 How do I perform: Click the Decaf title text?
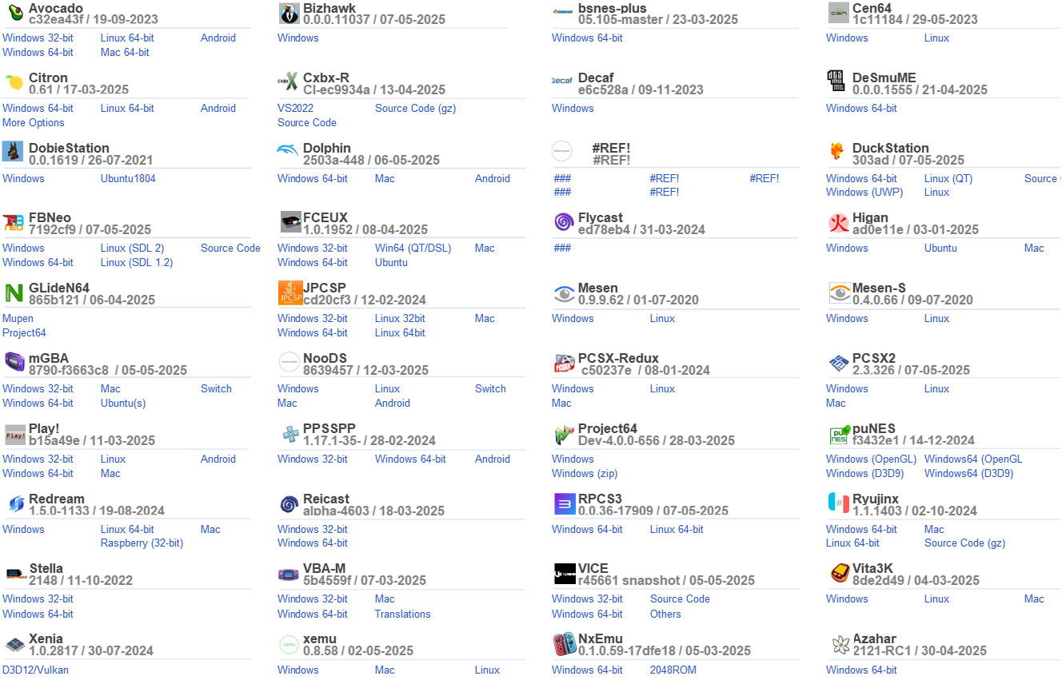[596, 78]
